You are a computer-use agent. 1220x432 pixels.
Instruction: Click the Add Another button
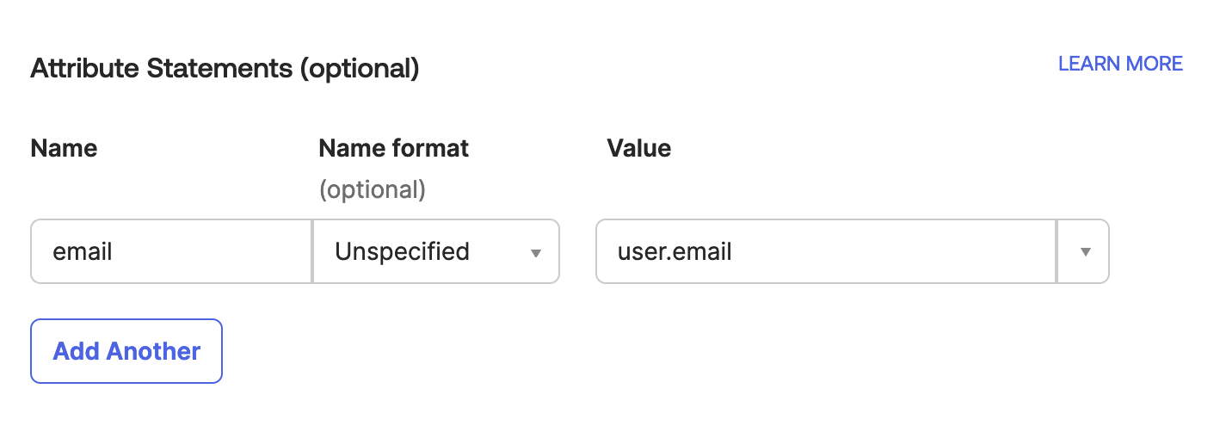126,351
